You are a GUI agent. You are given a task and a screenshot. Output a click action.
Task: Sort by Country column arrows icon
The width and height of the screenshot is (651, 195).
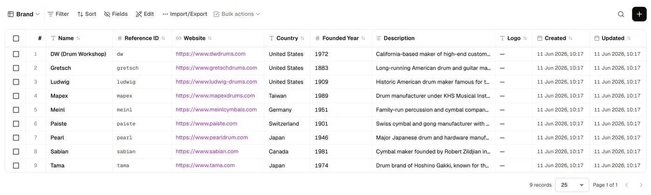click(302, 38)
